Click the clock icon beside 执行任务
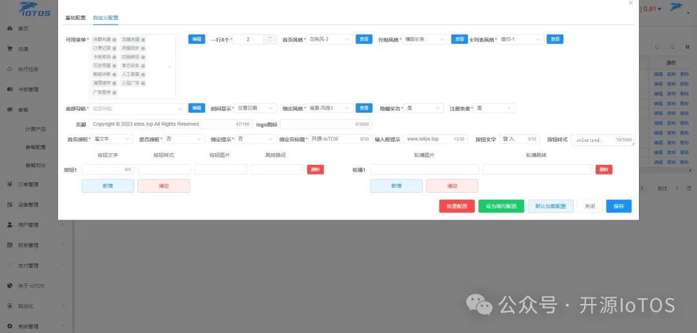The width and height of the screenshot is (697, 333). pyautogui.click(x=10, y=69)
